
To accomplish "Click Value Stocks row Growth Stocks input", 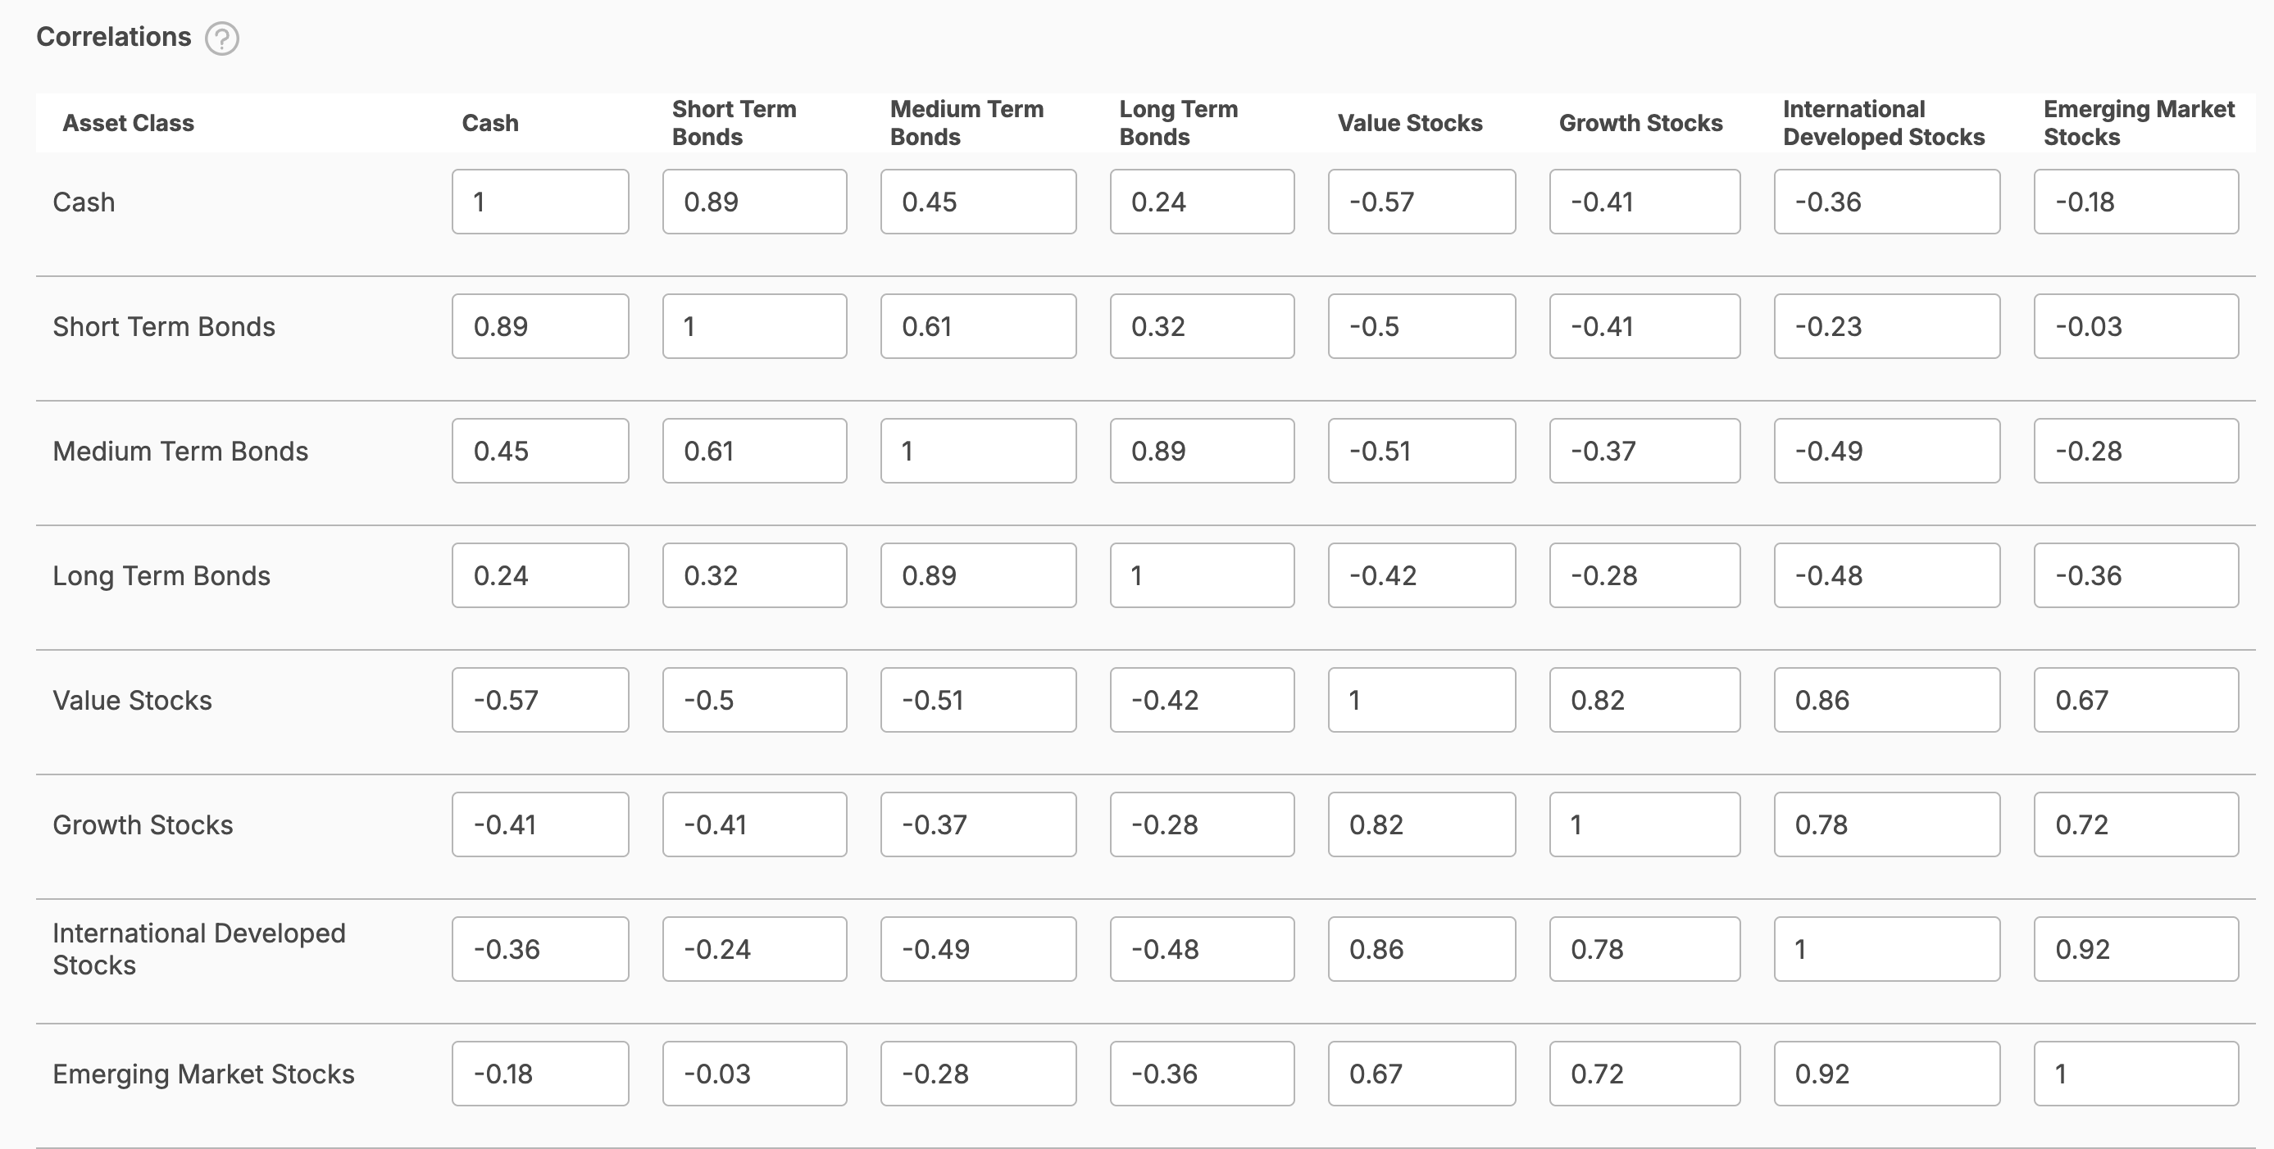I will coord(1644,700).
